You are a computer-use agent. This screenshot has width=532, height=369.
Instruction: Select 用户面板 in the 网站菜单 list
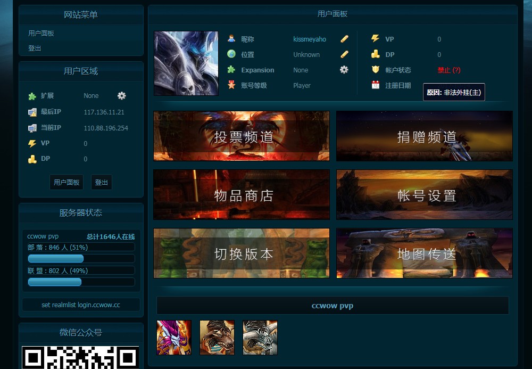tap(40, 33)
